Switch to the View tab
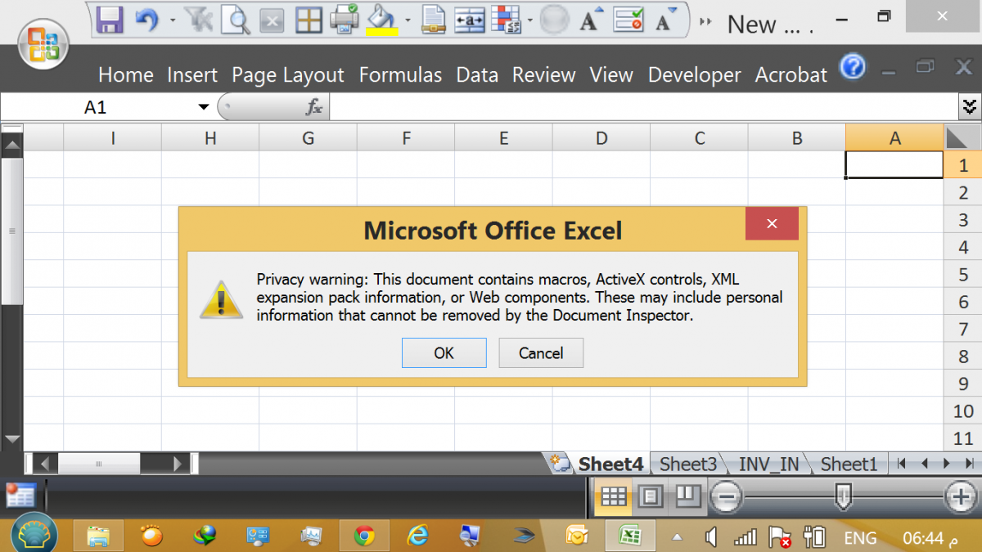This screenshot has width=982, height=552. 611,75
